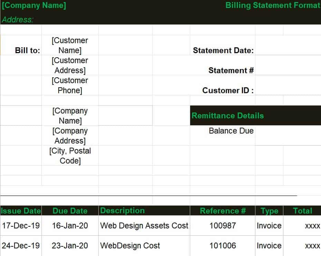
Task: Select reference number 101006 cell
Action: pos(223,246)
